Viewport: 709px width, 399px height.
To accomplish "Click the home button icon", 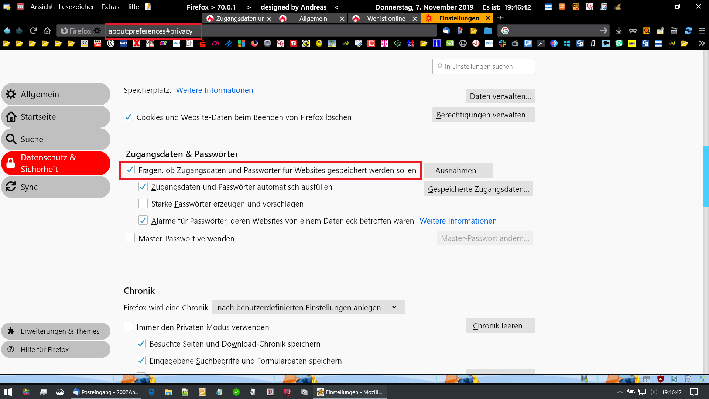I will (47, 31).
